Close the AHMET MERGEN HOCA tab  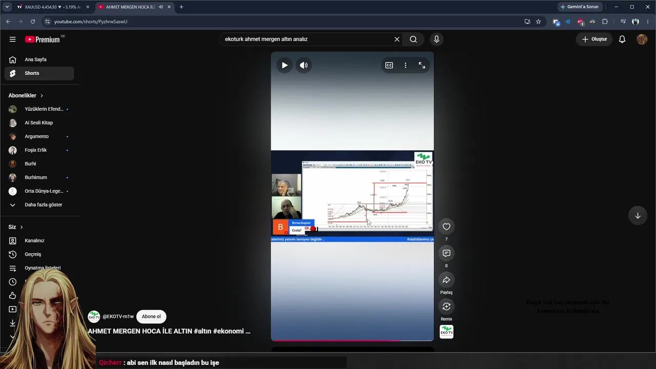tap(169, 7)
